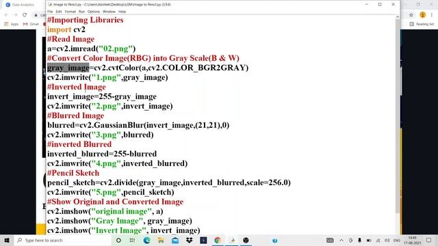
Task: Open the Windows notification center
Action: point(429,240)
